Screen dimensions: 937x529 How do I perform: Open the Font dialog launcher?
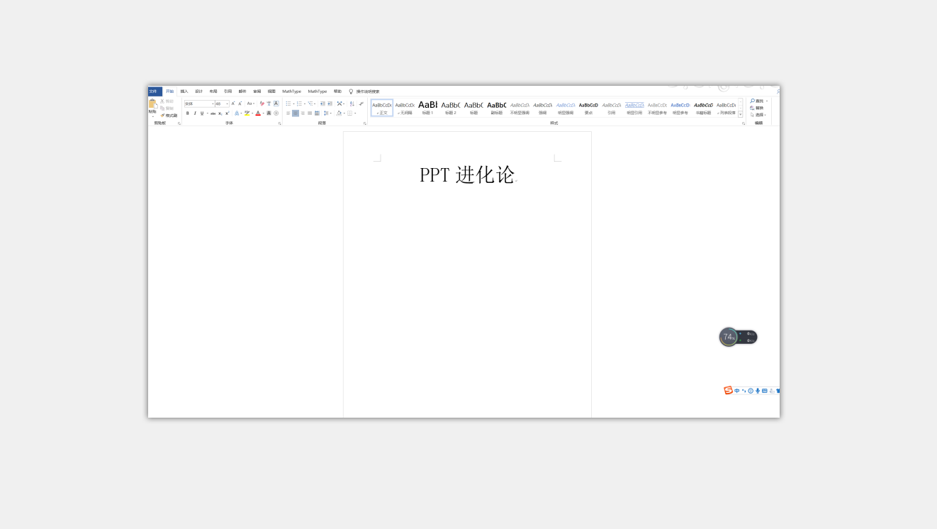click(279, 123)
